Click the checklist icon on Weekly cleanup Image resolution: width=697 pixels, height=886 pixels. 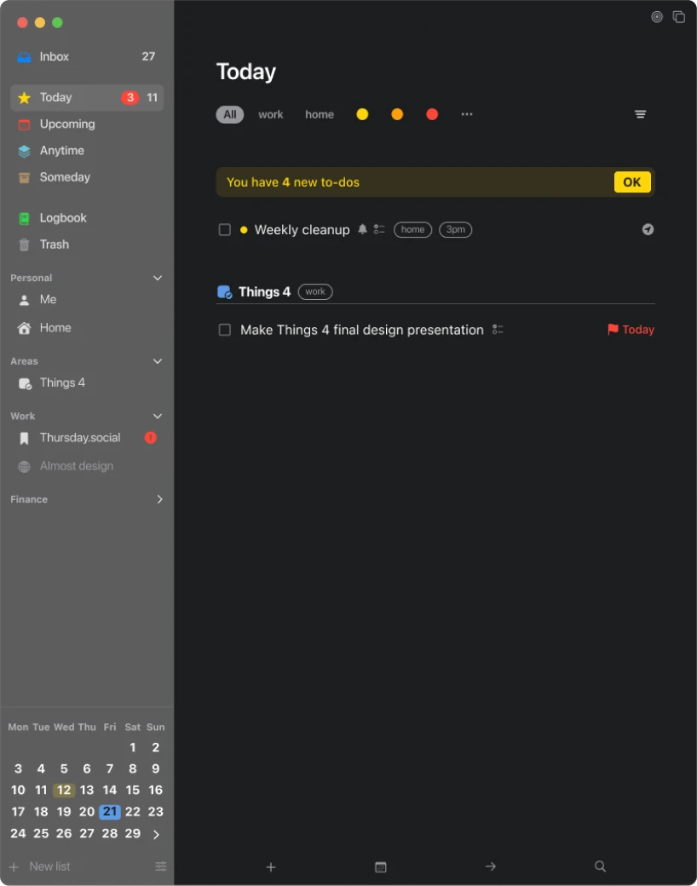[x=378, y=229]
